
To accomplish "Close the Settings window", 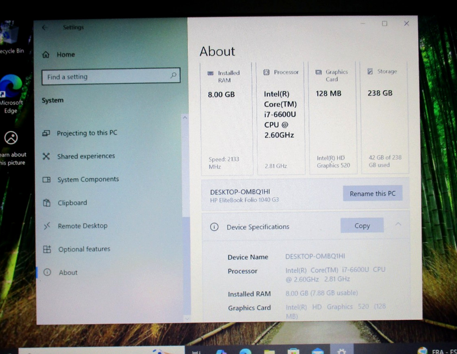I will 406,23.
